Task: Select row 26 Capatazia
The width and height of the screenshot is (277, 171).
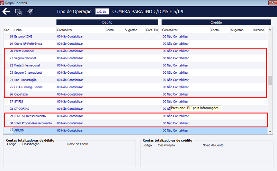Action: tap(135, 94)
